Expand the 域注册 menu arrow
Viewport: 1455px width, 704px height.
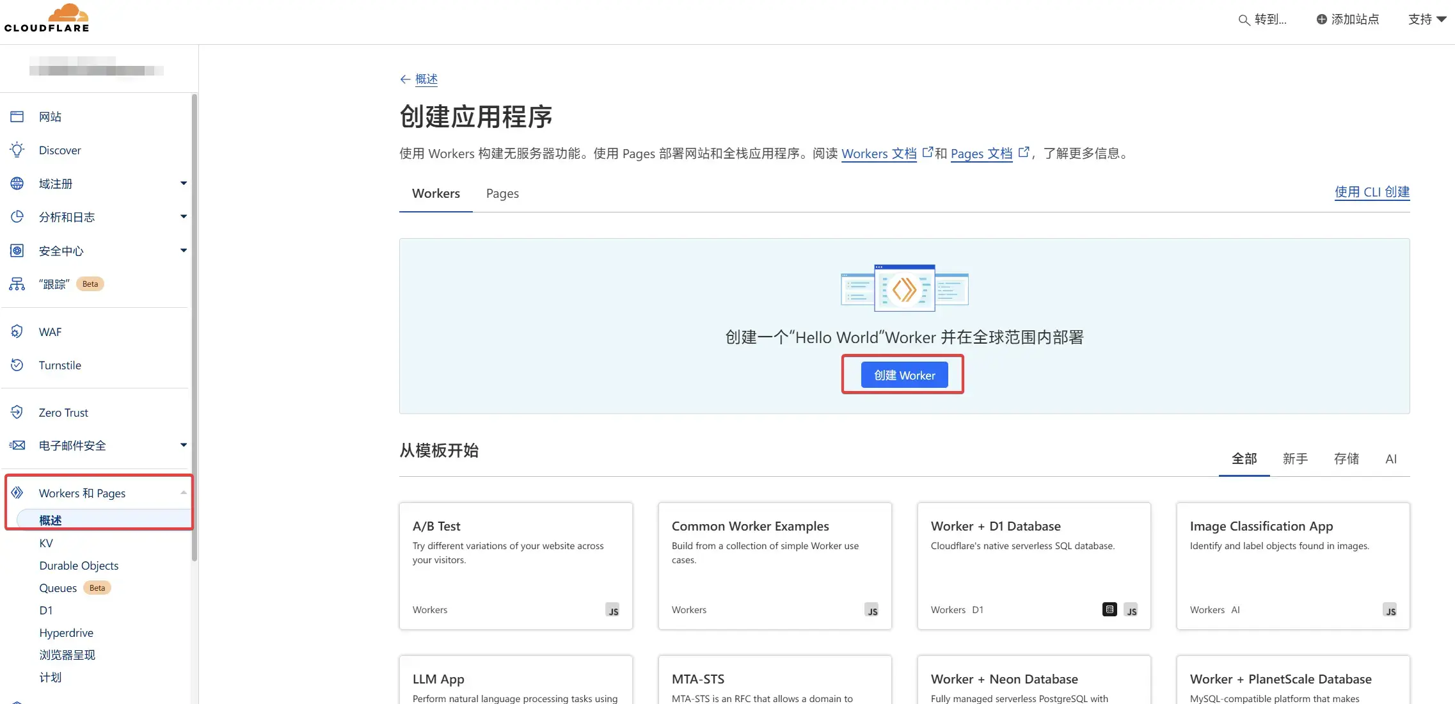coord(184,184)
